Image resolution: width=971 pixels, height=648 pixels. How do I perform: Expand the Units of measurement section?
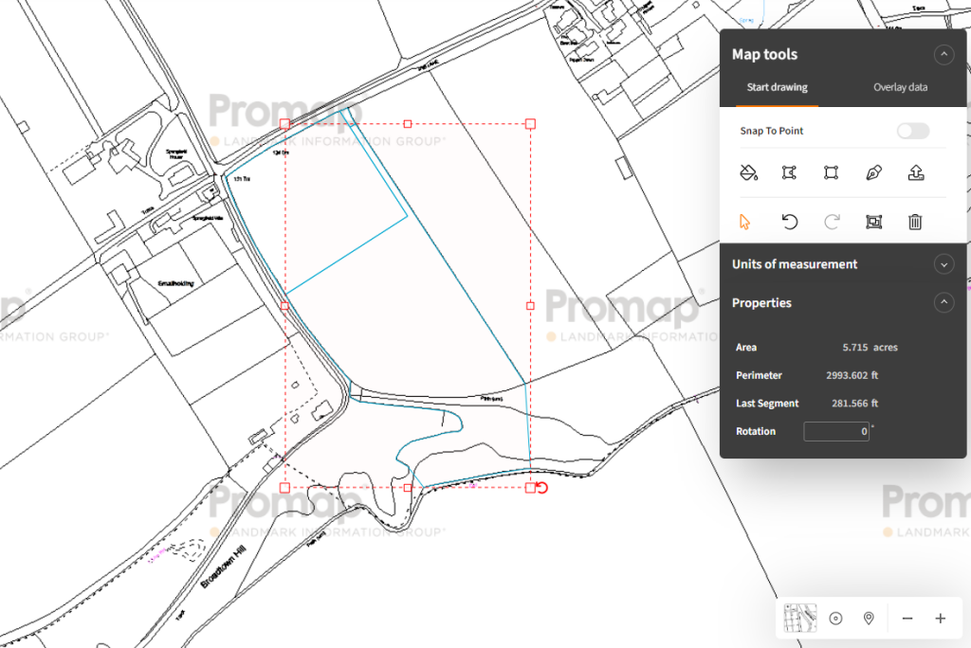[943, 264]
